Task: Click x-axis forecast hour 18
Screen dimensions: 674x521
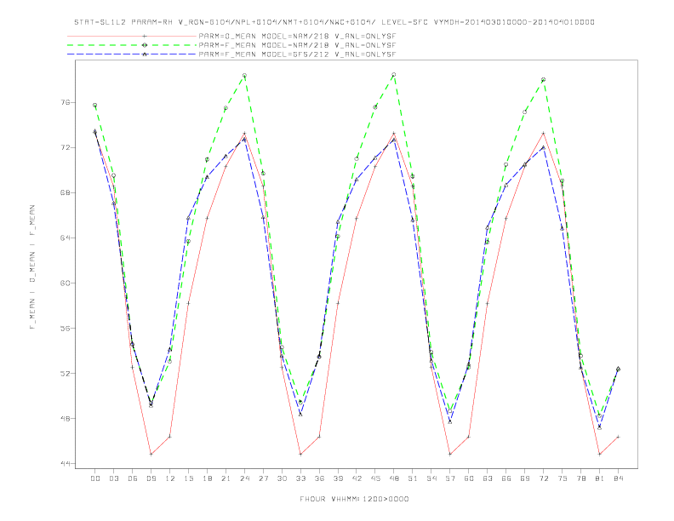Action: [x=207, y=478]
